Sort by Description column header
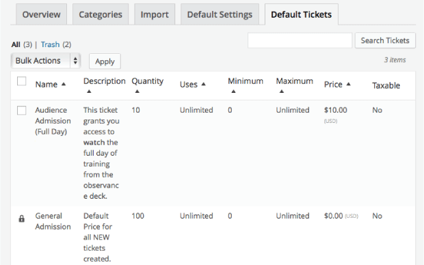 pyautogui.click(x=105, y=81)
